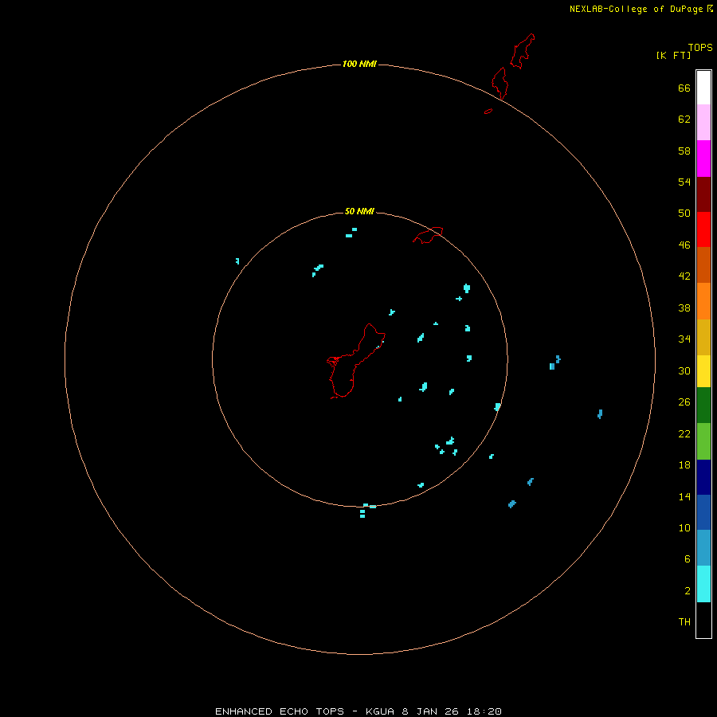The width and height of the screenshot is (717, 717).
Task: Click the magenta legend swatch
Action: click(x=703, y=159)
